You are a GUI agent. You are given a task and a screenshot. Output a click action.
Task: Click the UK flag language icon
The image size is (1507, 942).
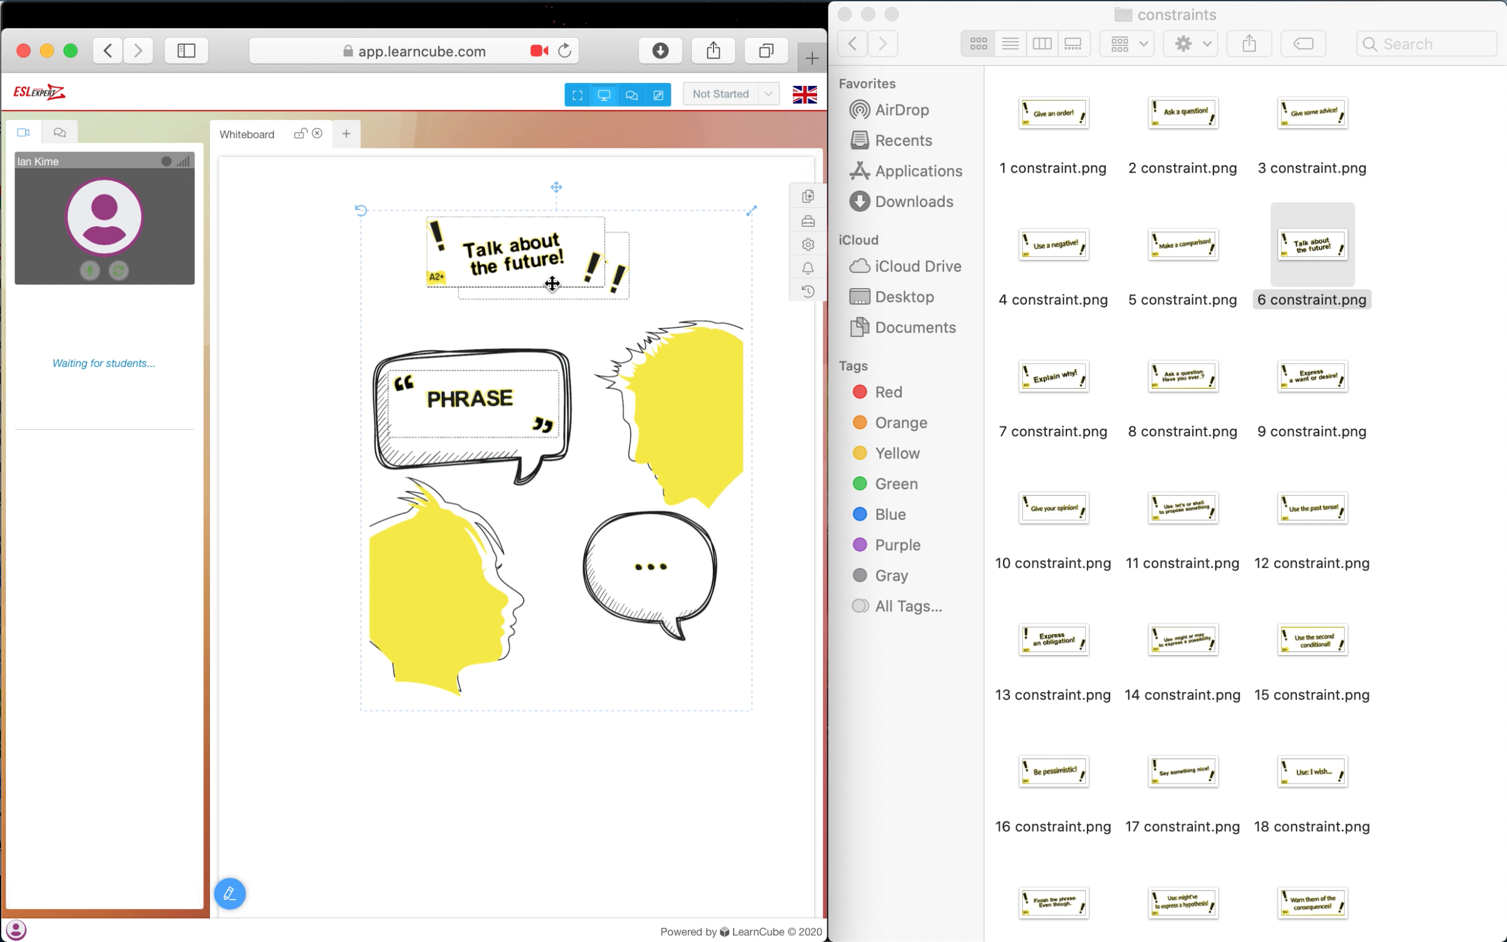pyautogui.click(x=804, y=94)
